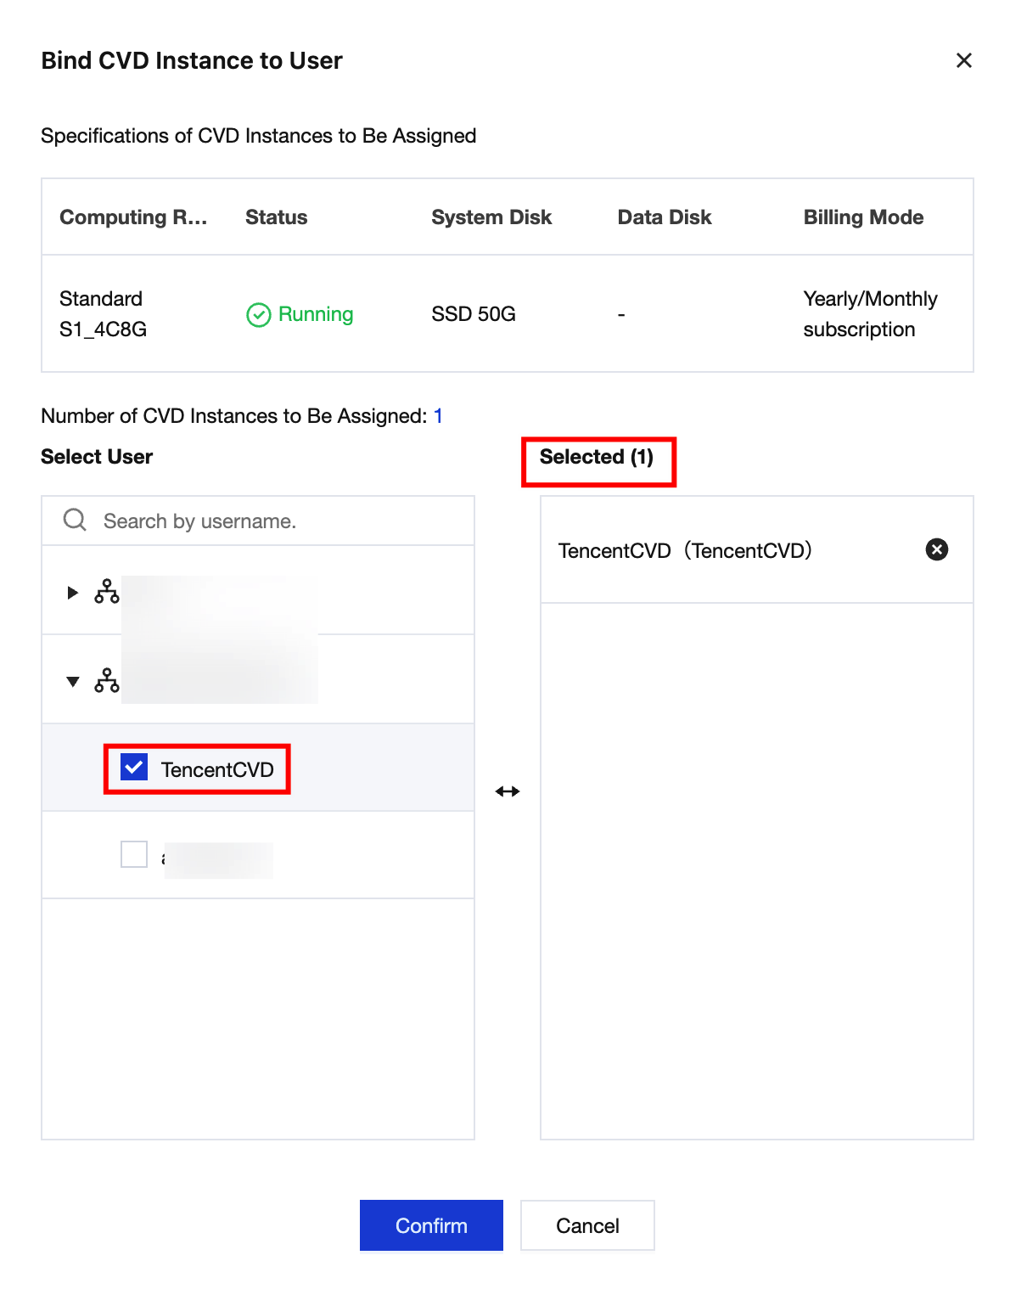Click the transfer arrows icon between lists
The image size is (1010, 1289).
[508, 791]
